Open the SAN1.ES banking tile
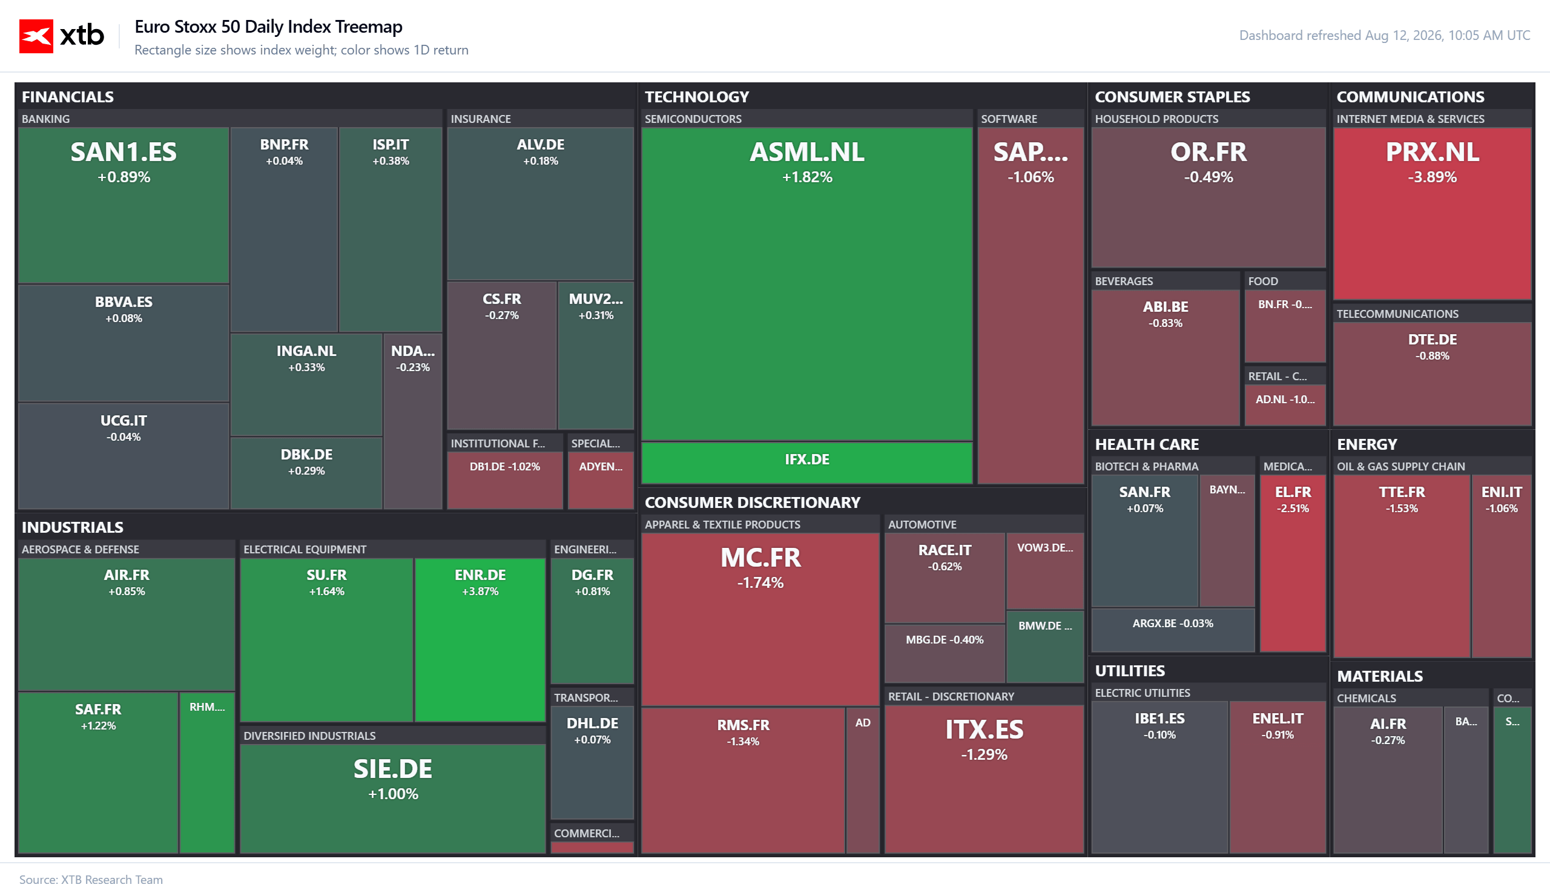The width and height of the screenshot is (1550, 896). (x=124, y=205)
